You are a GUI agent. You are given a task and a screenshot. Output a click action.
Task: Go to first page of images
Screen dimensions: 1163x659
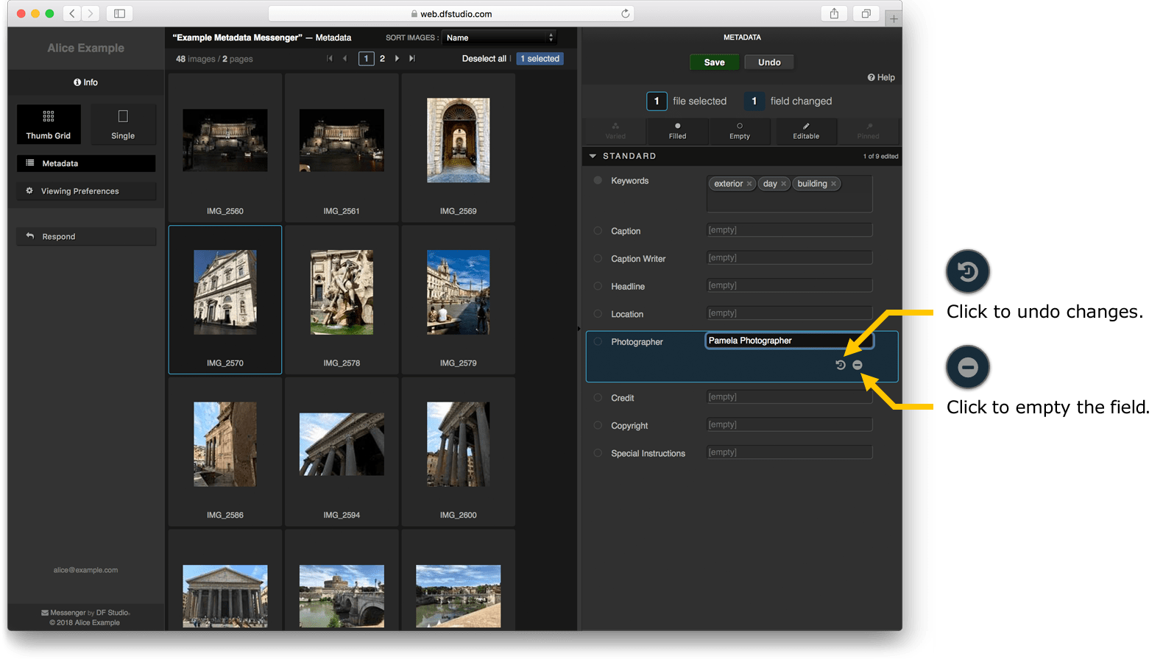(330, 58)
